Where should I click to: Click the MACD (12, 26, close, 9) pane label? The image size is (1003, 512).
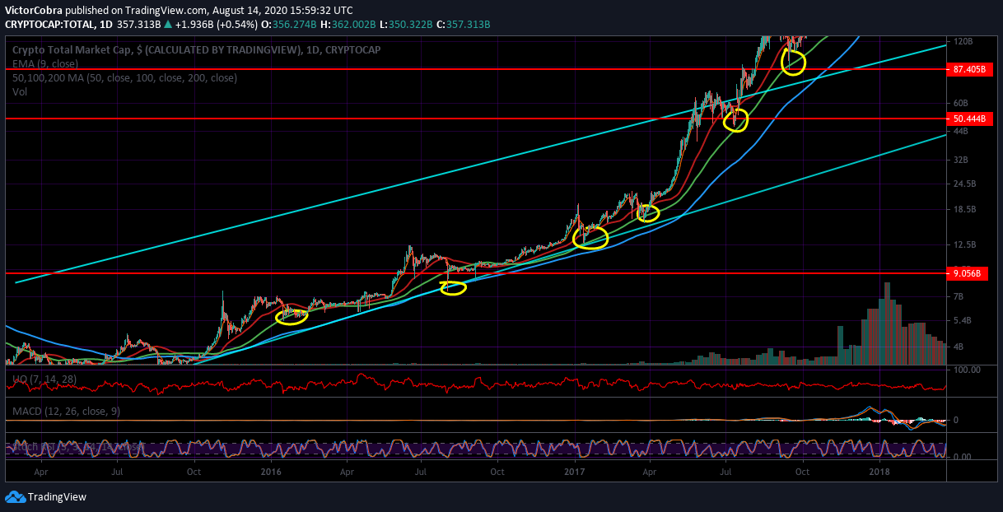pos(66,411)
